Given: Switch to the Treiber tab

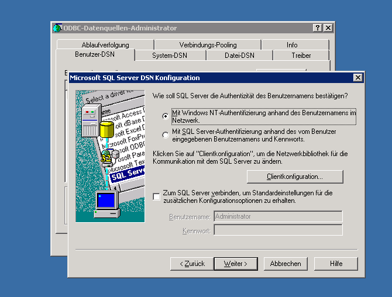Looking at the screenshot, I should (x=301, y=56).
